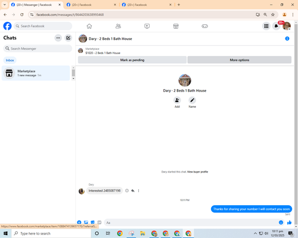The image size is (298, 238).
Task: Open emoji picker in message field
Action: click(x=281, y=223)
